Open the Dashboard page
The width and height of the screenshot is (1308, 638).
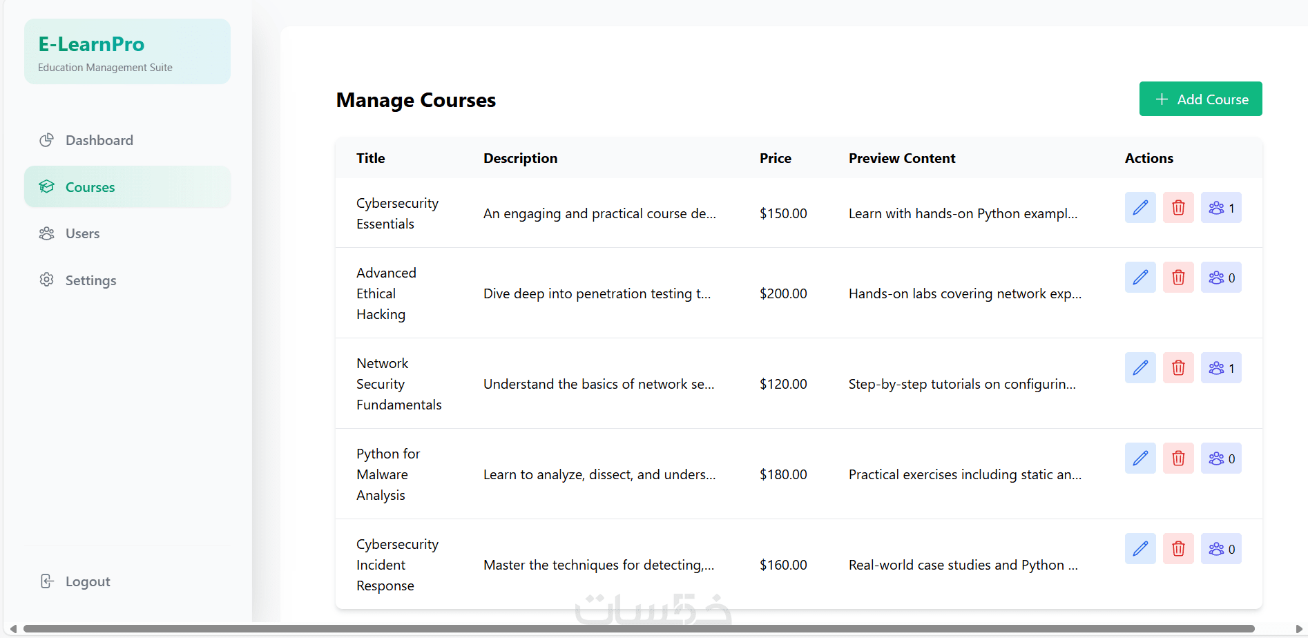99,140
